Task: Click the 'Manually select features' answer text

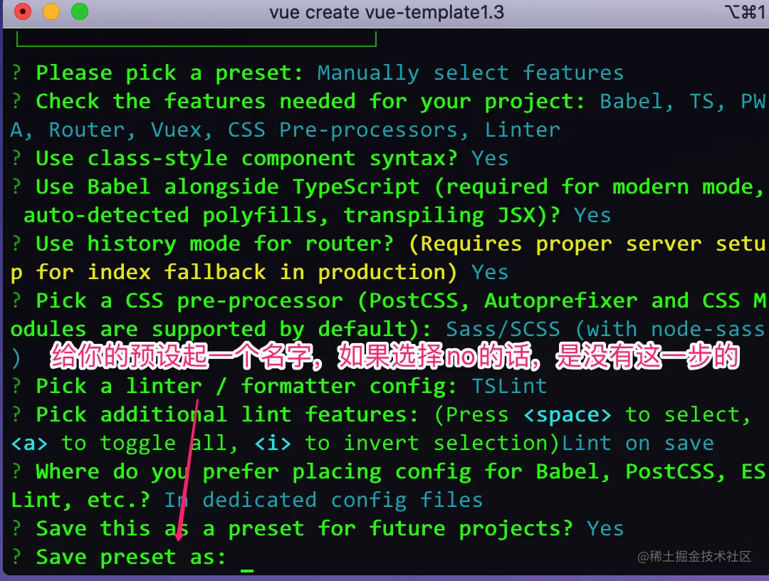Action: pos(470,73)
